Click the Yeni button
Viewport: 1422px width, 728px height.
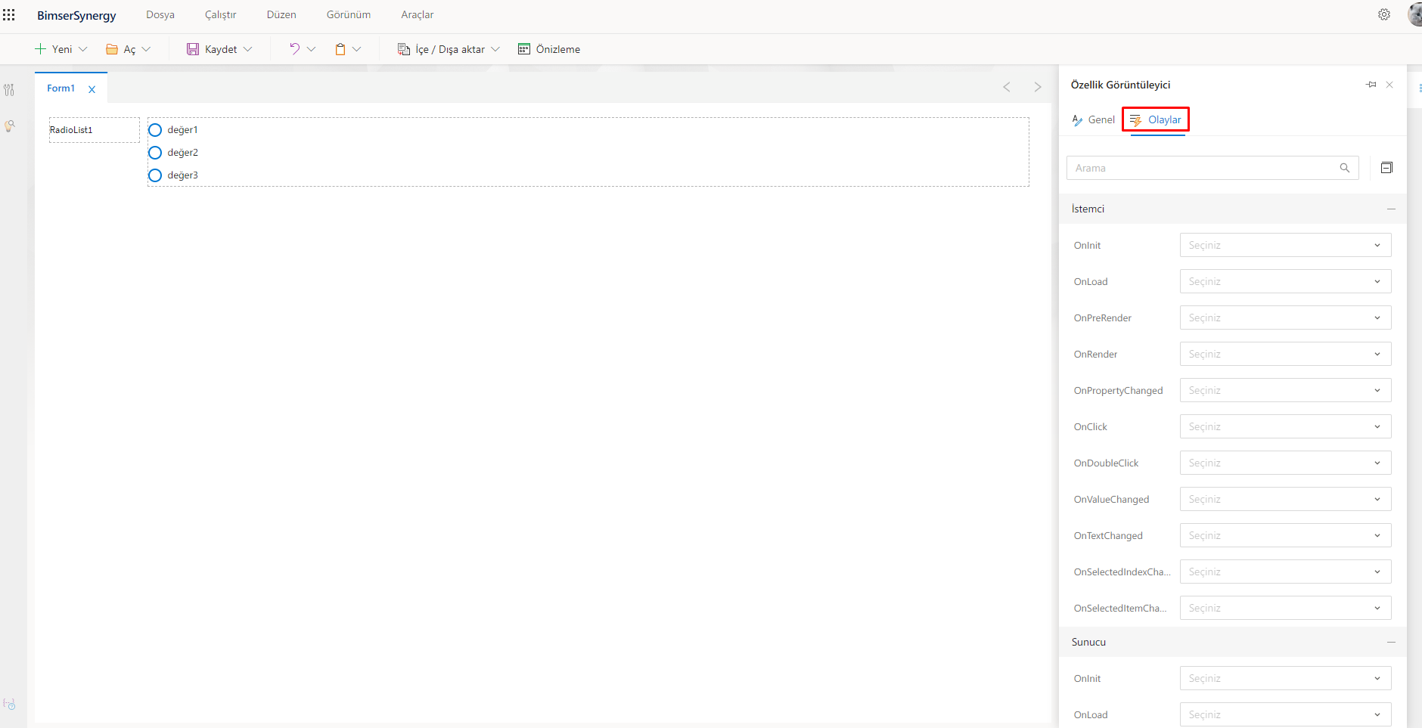tap(61, 49)
